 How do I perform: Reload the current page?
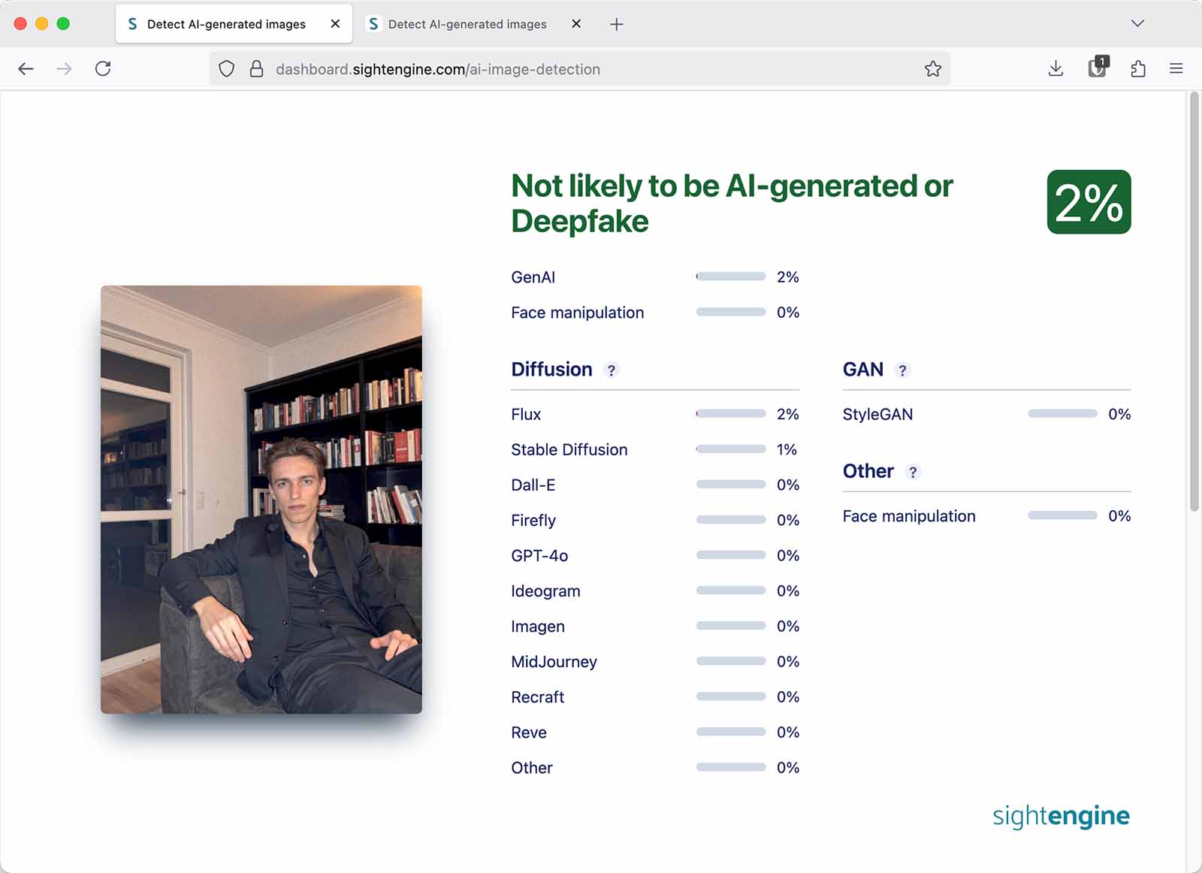[103, 69]
